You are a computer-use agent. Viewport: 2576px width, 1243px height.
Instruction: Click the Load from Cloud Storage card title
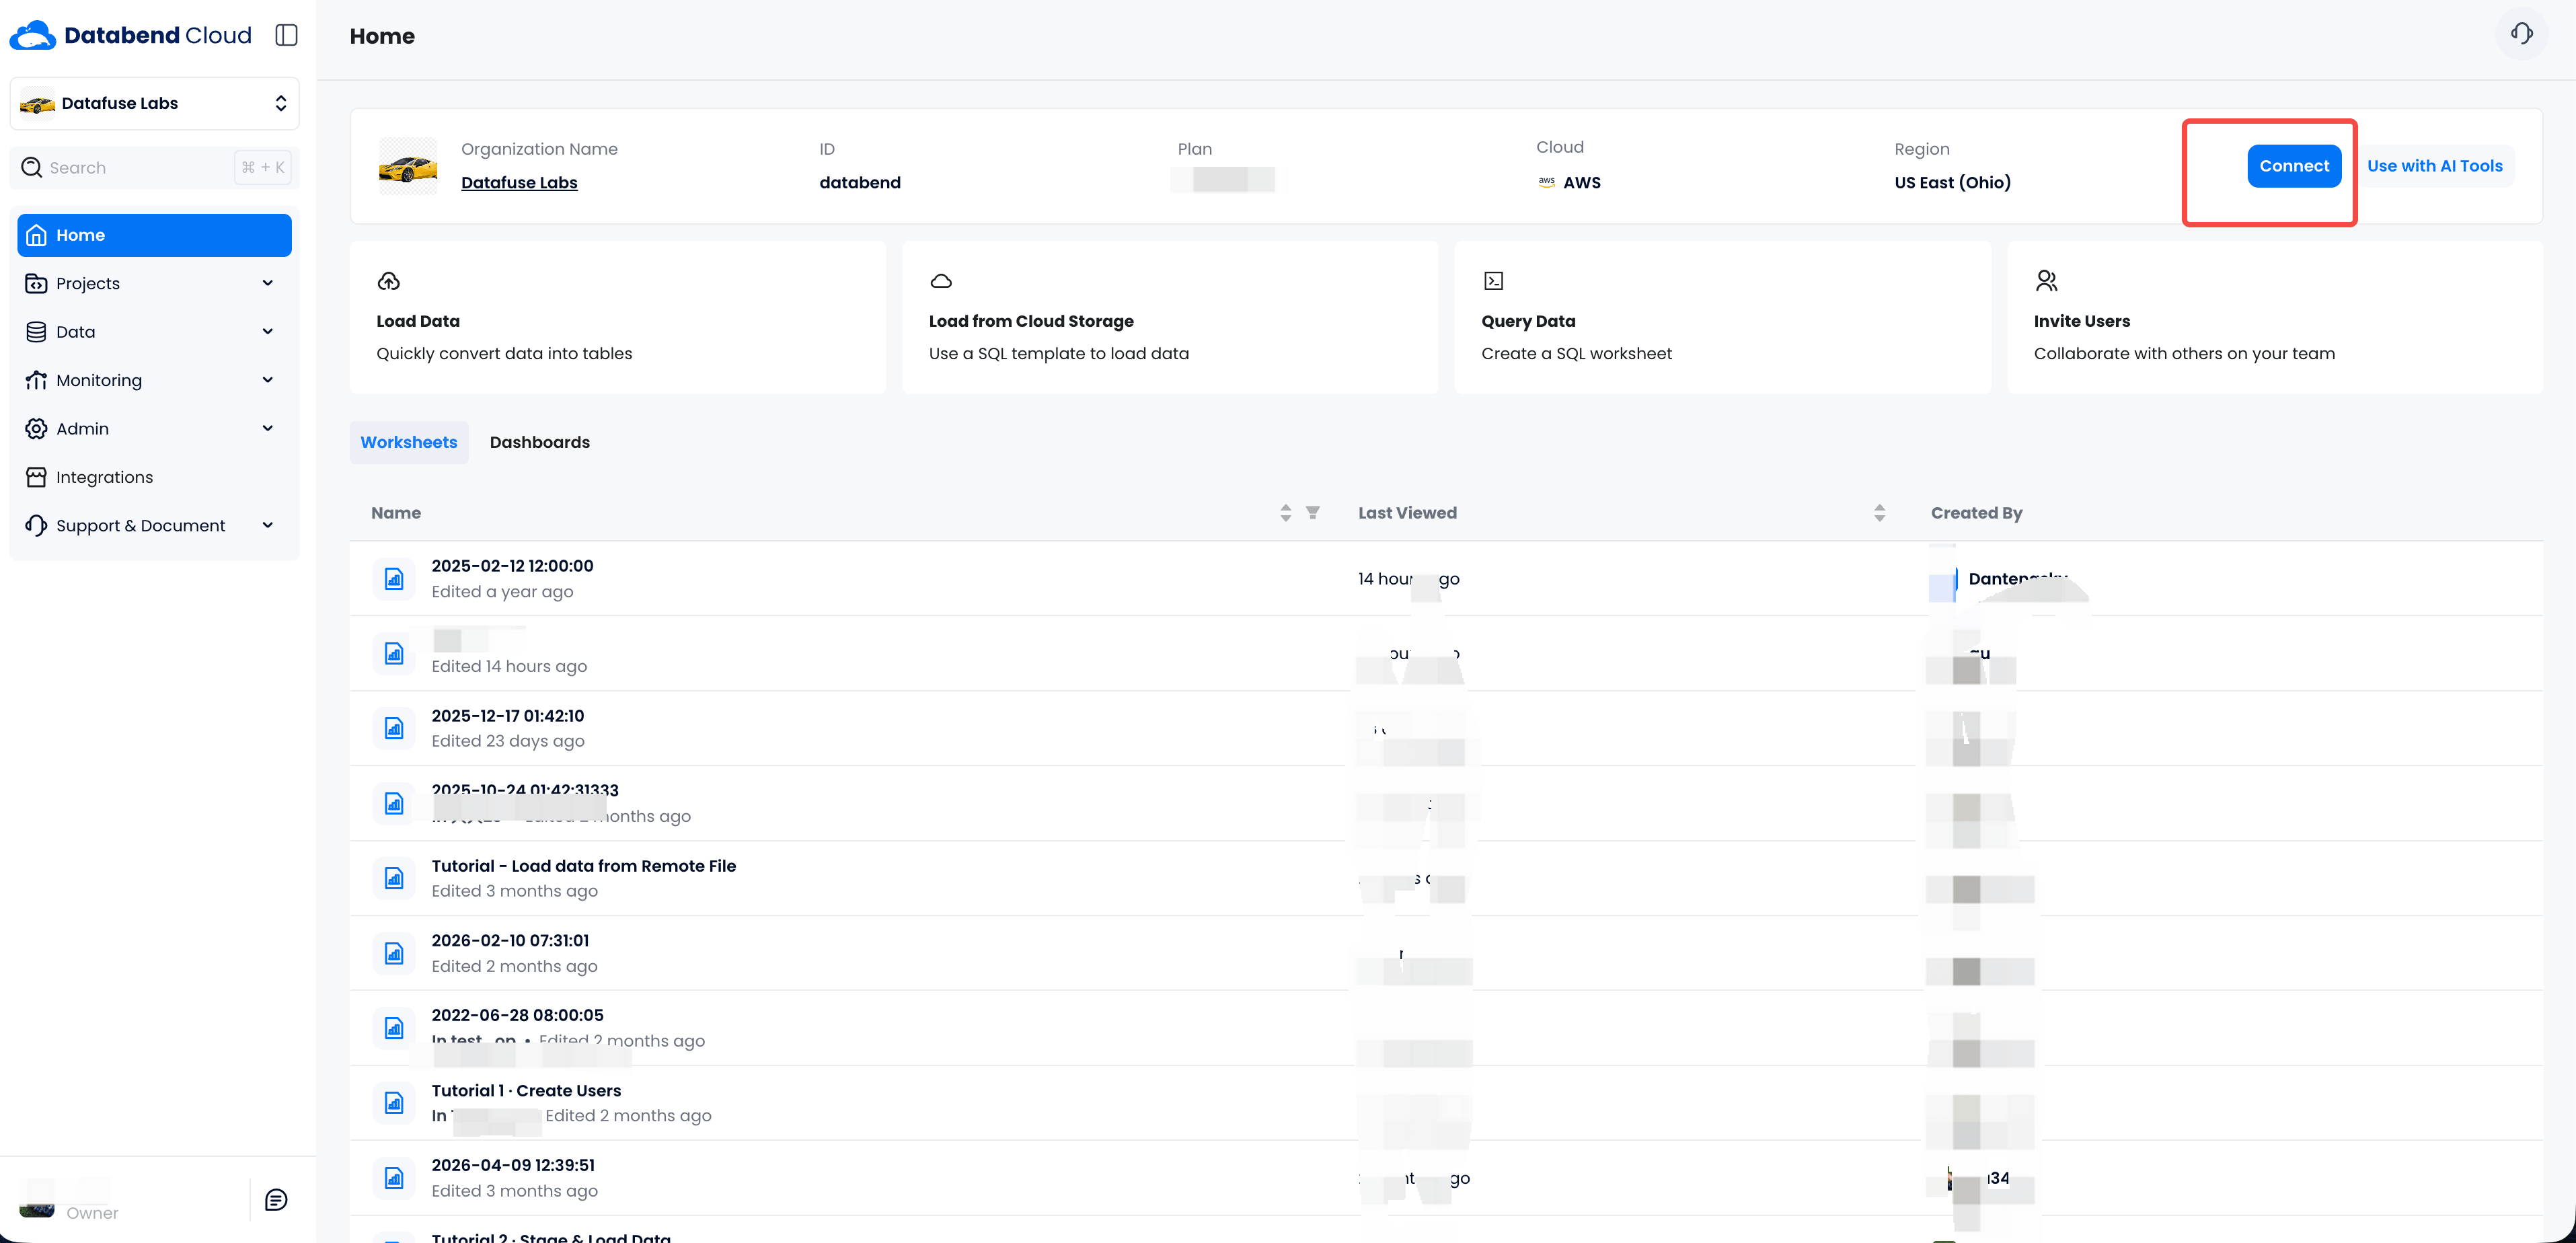click(x=1031, y=321)
